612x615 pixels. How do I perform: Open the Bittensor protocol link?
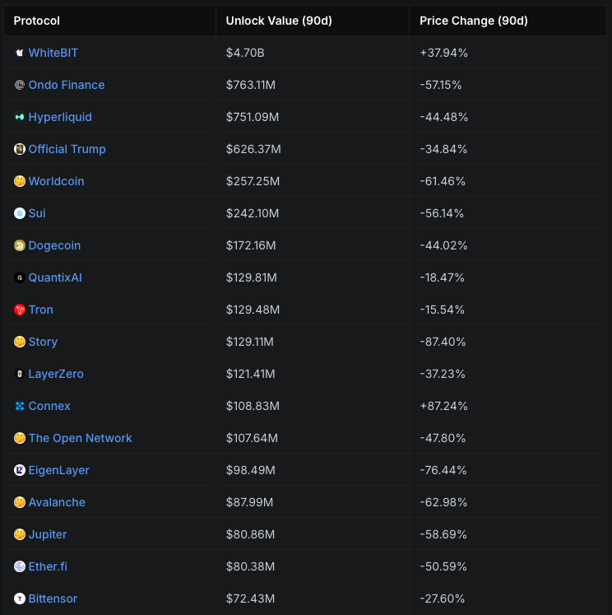tap(53, 599)
